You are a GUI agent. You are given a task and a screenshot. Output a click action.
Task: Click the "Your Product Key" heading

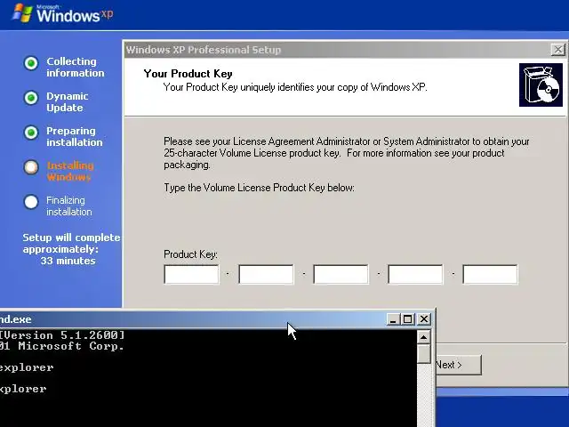(x=188, y=74)
